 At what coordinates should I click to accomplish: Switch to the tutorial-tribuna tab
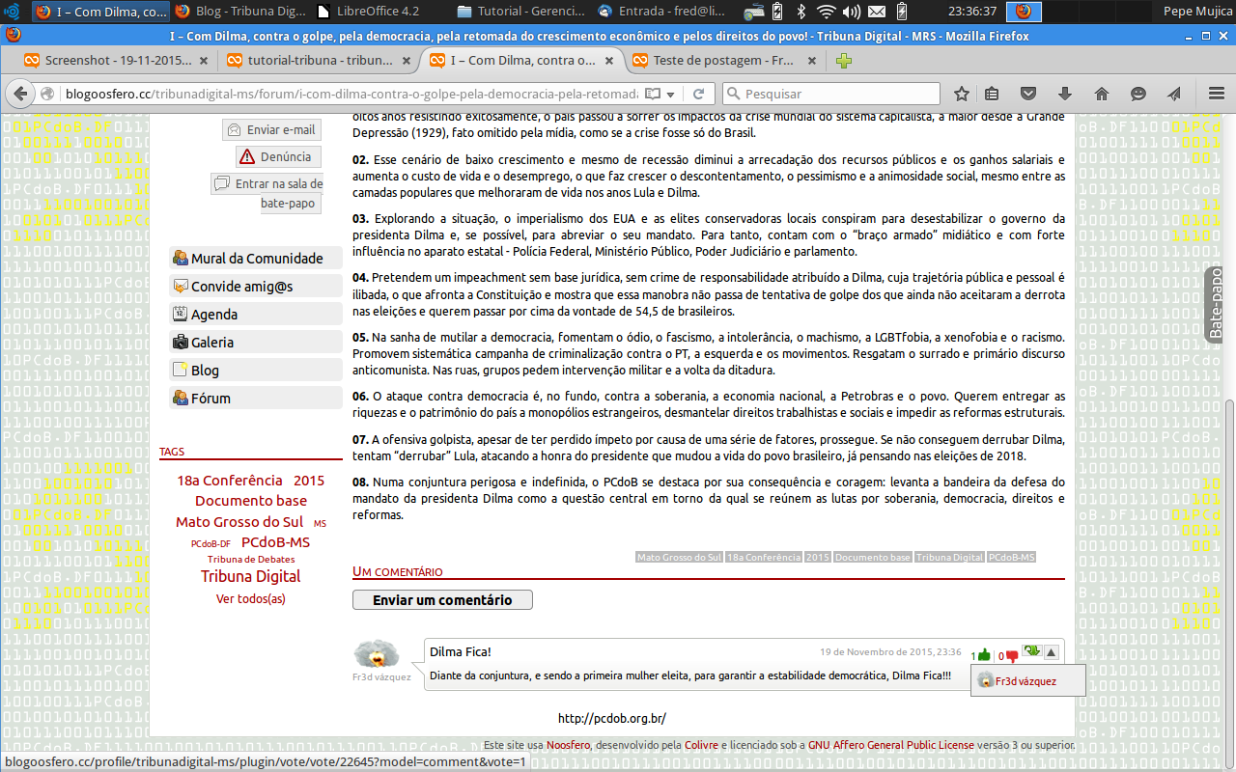[x=311, y=60]
